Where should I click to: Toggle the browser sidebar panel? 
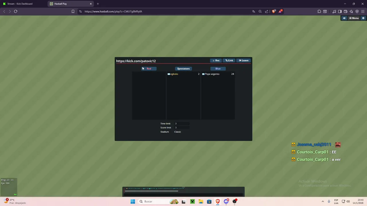coord(340,11)
